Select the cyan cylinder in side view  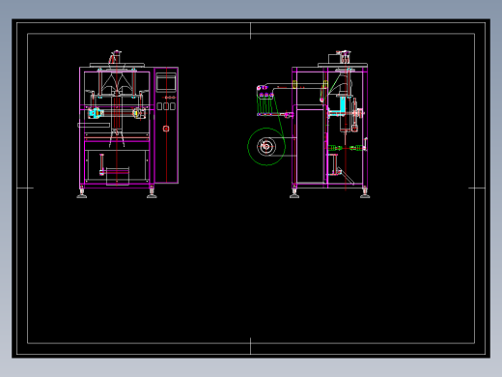click(343, 104)
